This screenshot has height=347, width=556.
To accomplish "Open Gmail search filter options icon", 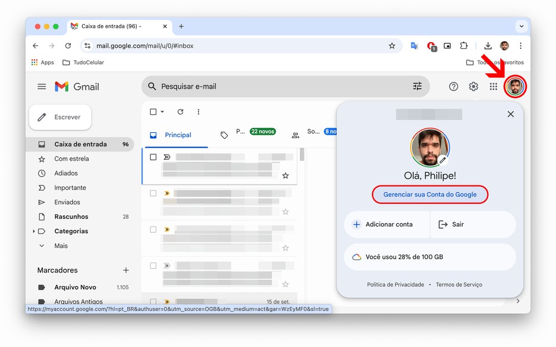I will (x=417, y=87).
